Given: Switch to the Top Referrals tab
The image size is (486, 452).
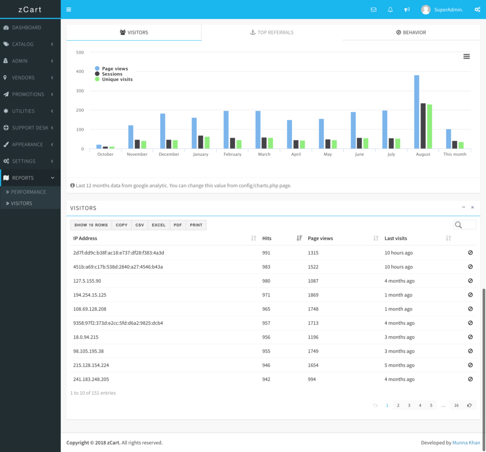Looking at the screenshot, I should [271, 33].
